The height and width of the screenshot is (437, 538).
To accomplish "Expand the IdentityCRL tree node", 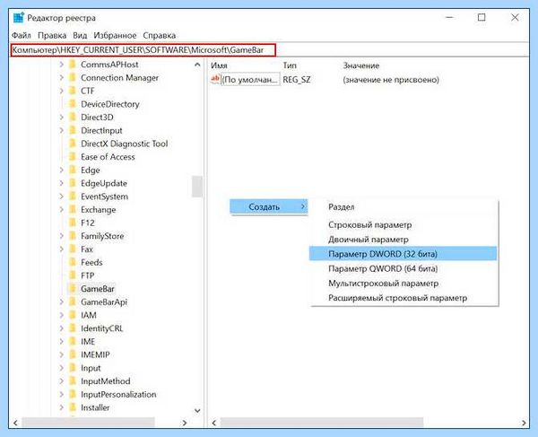I will (61, 328).
